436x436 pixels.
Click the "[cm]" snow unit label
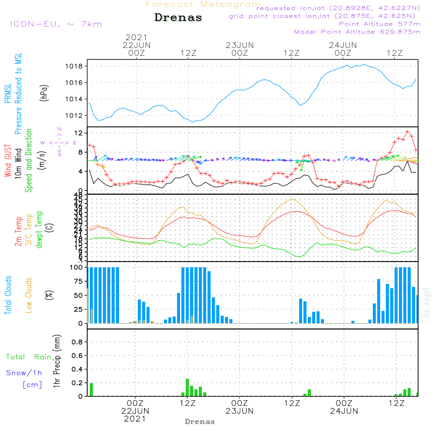click(x=32, y=385)
